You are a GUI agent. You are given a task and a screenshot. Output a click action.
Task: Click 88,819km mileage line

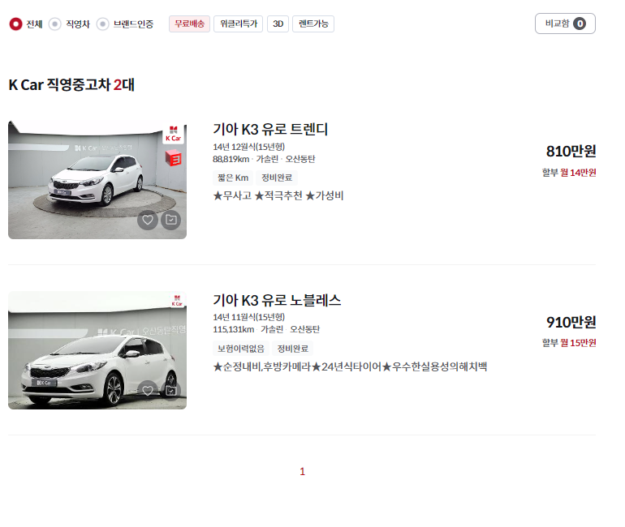pos(264,159)
